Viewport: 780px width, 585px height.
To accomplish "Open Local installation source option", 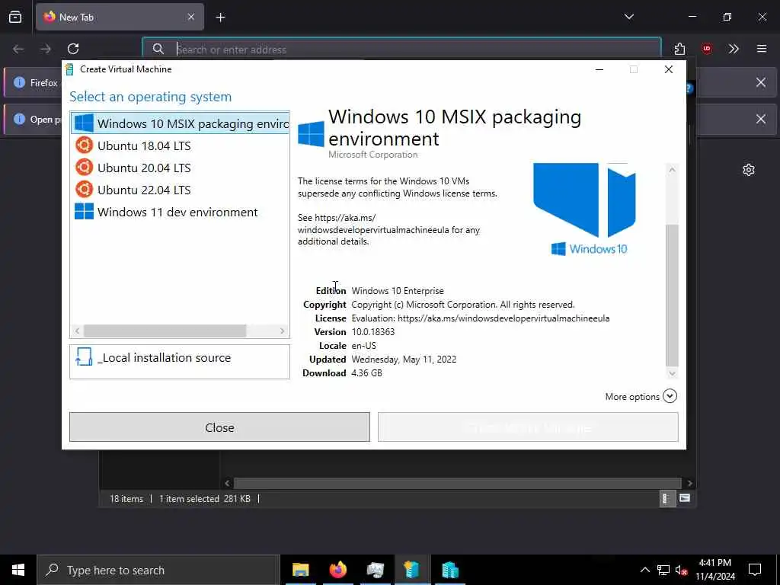I will click(x=180, y=362).
